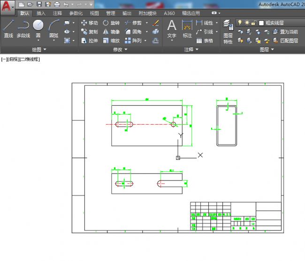Choose the 阵列 (Array) command
The image size is (305, 261).
[x=133, y=40]
